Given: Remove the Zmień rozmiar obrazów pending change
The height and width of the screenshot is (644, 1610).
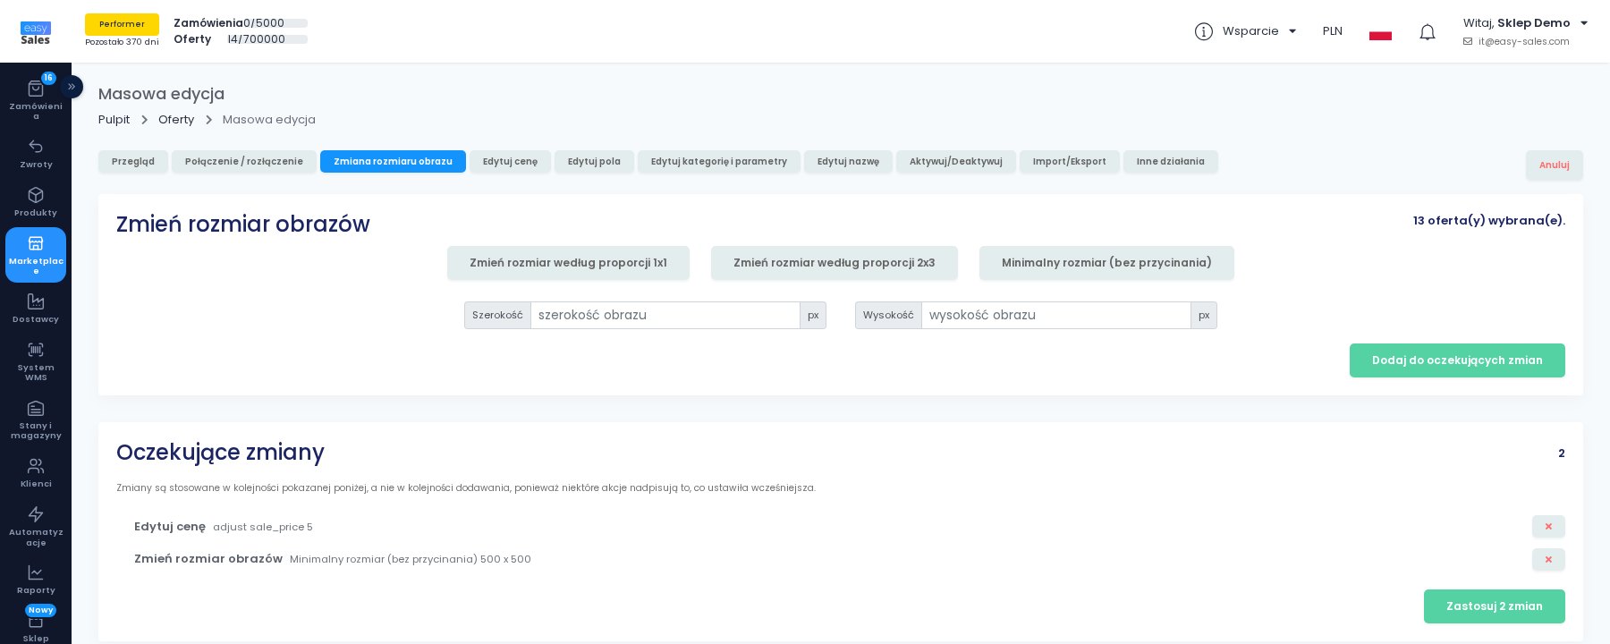Looking at the screenshot, I should [1548, 560].
